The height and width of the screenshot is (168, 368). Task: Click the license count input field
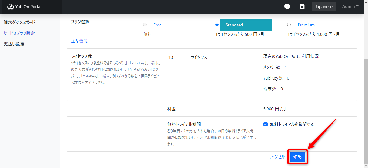click(x=179, y=57)
